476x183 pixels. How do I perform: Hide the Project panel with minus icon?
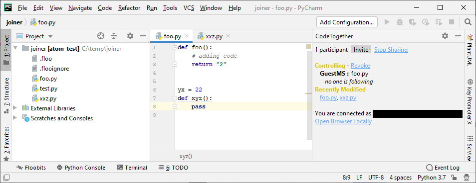tap(143, 36)
